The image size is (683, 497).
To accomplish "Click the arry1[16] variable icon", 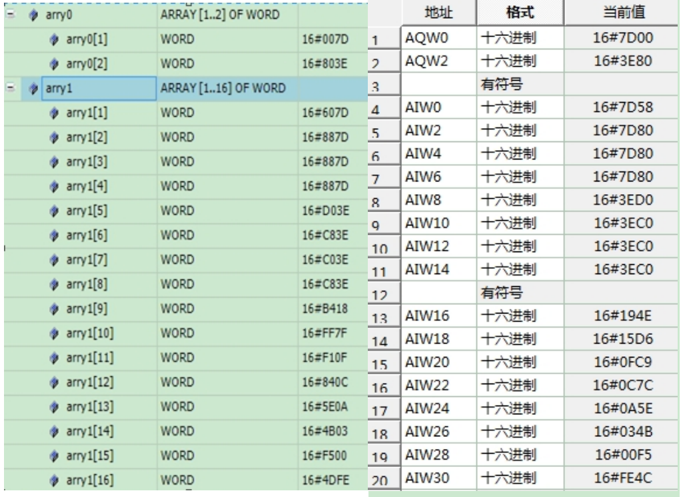I will [54, 480].
